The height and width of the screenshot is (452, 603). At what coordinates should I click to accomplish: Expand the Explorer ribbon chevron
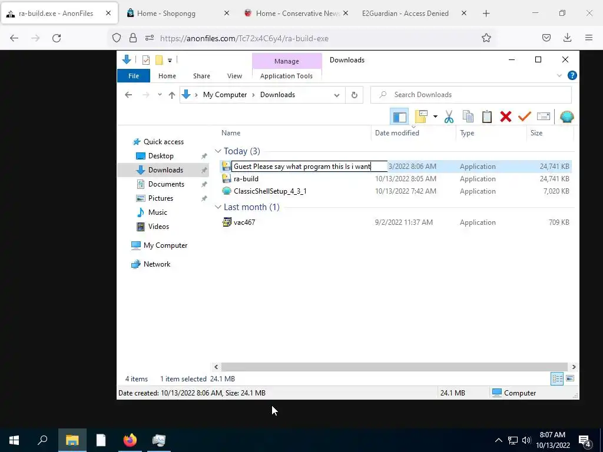tap(559, 76)
